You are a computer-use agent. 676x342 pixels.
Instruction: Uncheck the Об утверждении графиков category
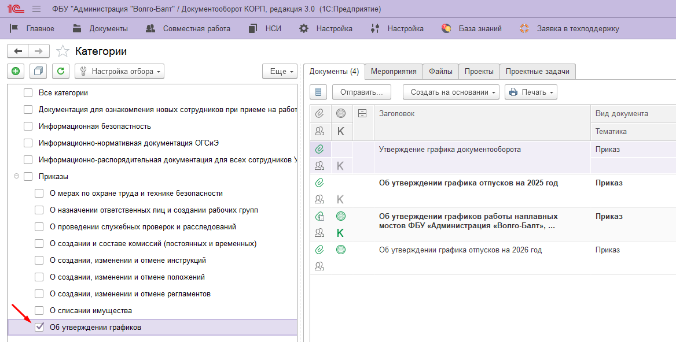click(x=39, y=328)
